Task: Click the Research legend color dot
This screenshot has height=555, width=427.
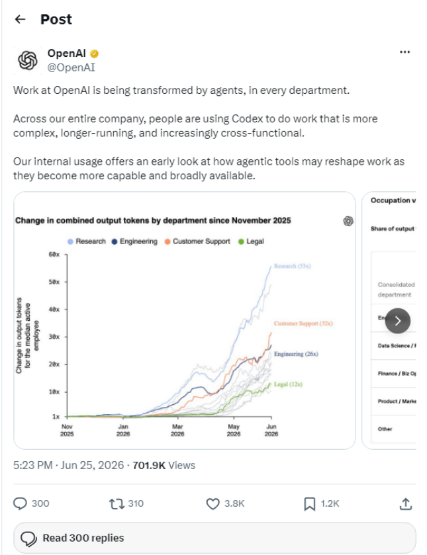Action: (70, 241)
